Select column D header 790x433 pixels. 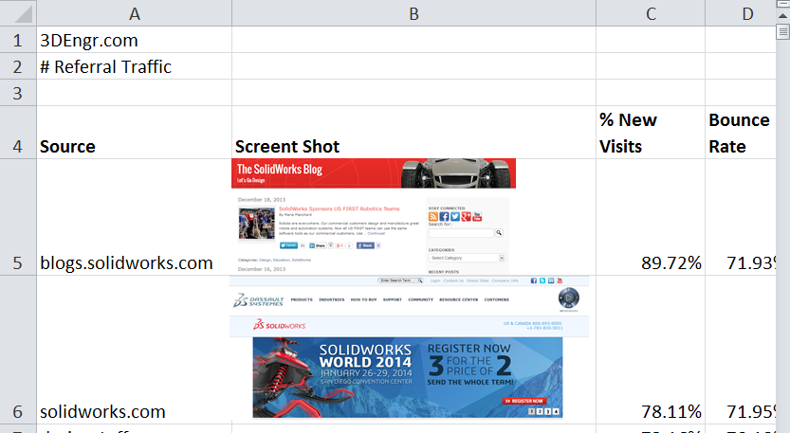[x=740, y=13]
